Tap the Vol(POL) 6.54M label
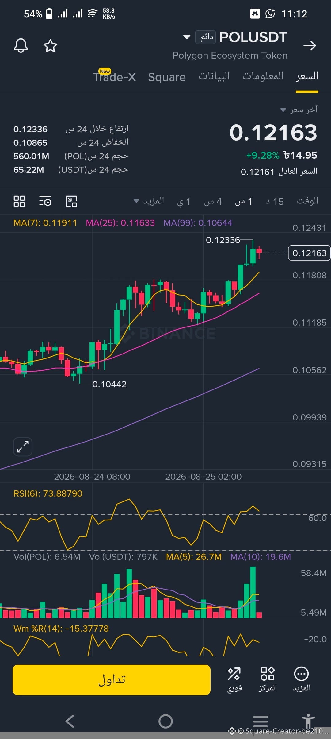 pos(47,557)
